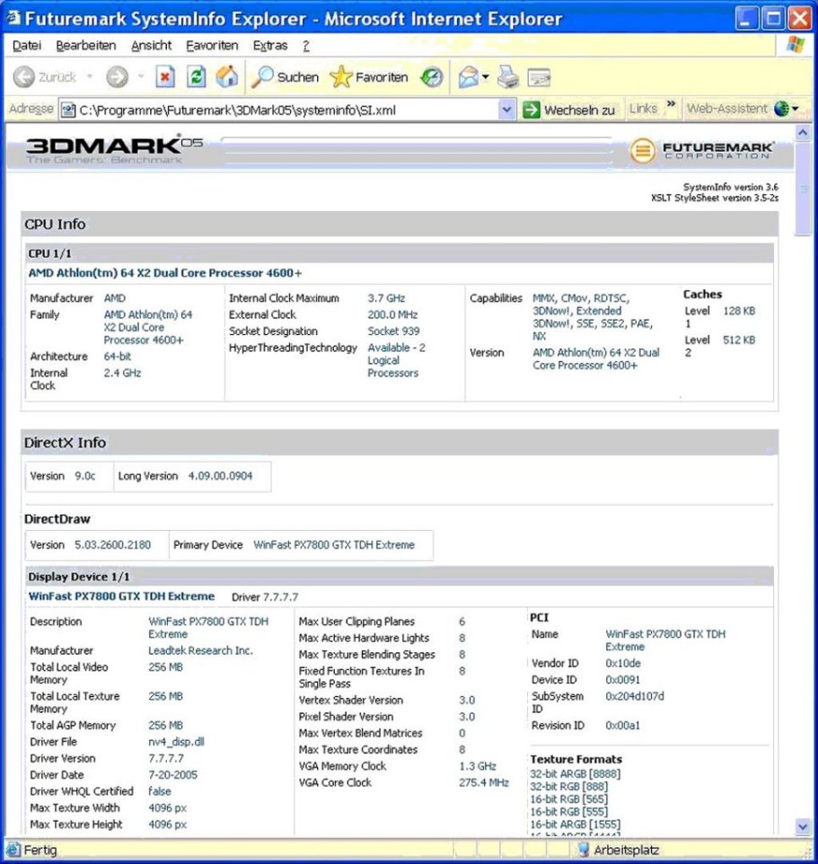818x864 pixels.
Task: Click the Arbeitsplatz zone icon in status bar
Action: [583, 850]
